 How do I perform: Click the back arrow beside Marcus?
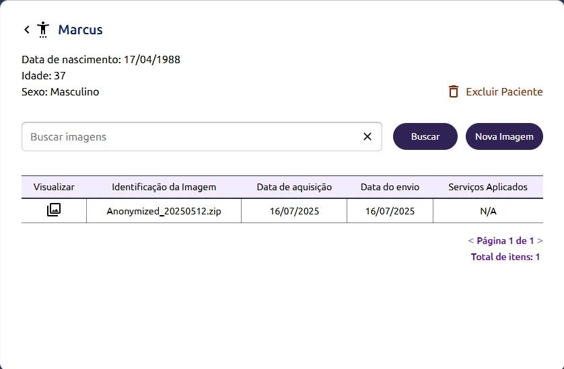pyautogui.click(x=27, y=30)
